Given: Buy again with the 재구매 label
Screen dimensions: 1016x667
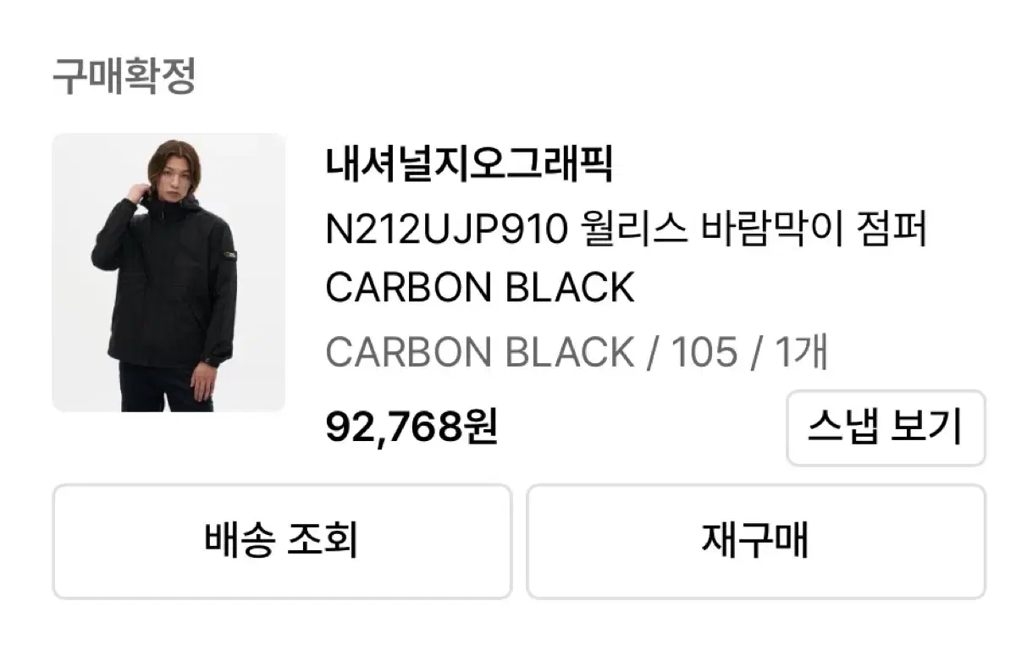Looking at the screenshot, I should (755, 541).
